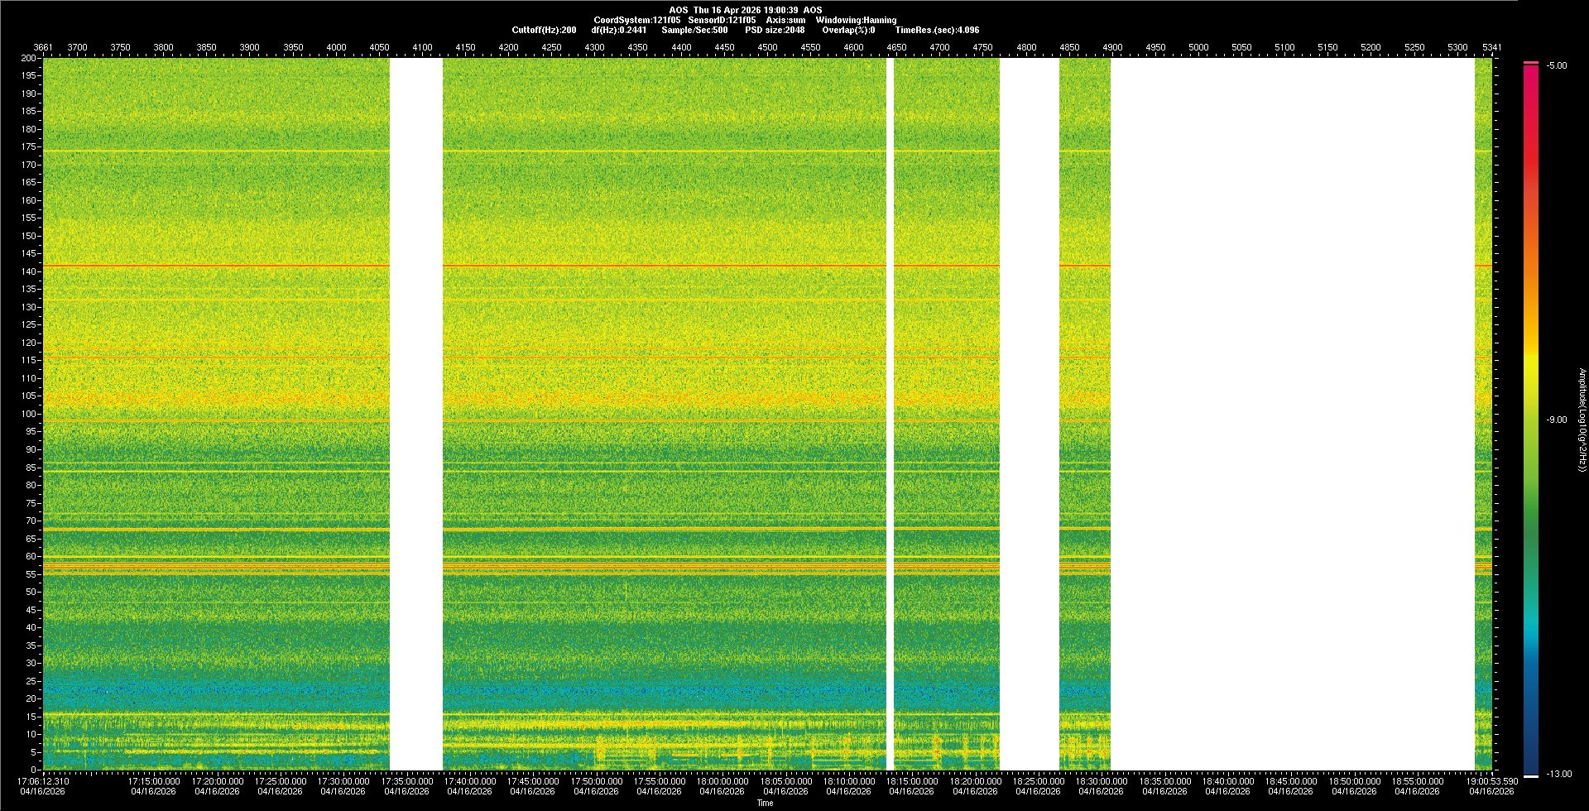Screen dimensions: 1589x811
Task: Click the title date Thu 16 Apr 2026 19:00:39
Action: click(x=746, y=10)
